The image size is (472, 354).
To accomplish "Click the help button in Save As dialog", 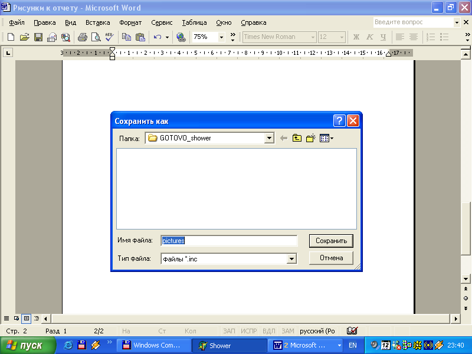I will (x=339, y=121).
